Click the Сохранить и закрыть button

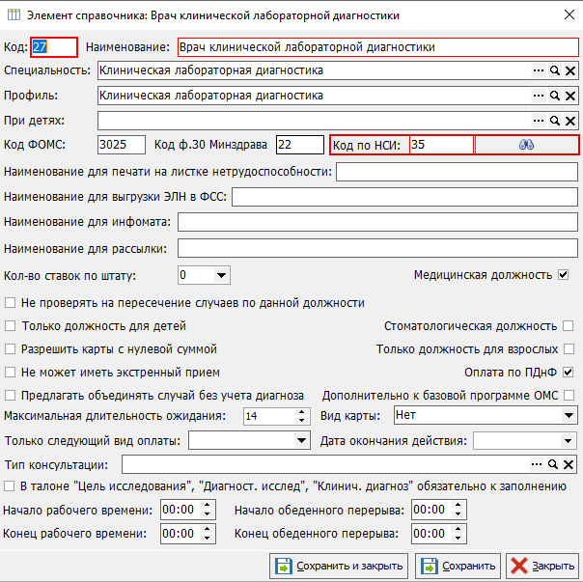click(339, 566)
